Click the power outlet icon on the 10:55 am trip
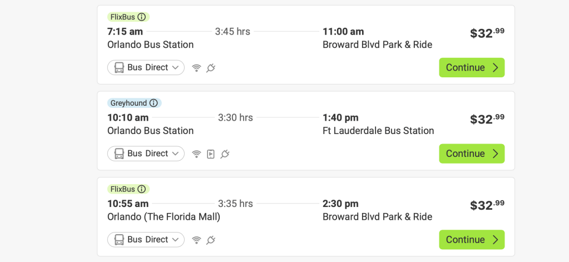The width and height of the screenshot is (569, 262). click(211, 240)
